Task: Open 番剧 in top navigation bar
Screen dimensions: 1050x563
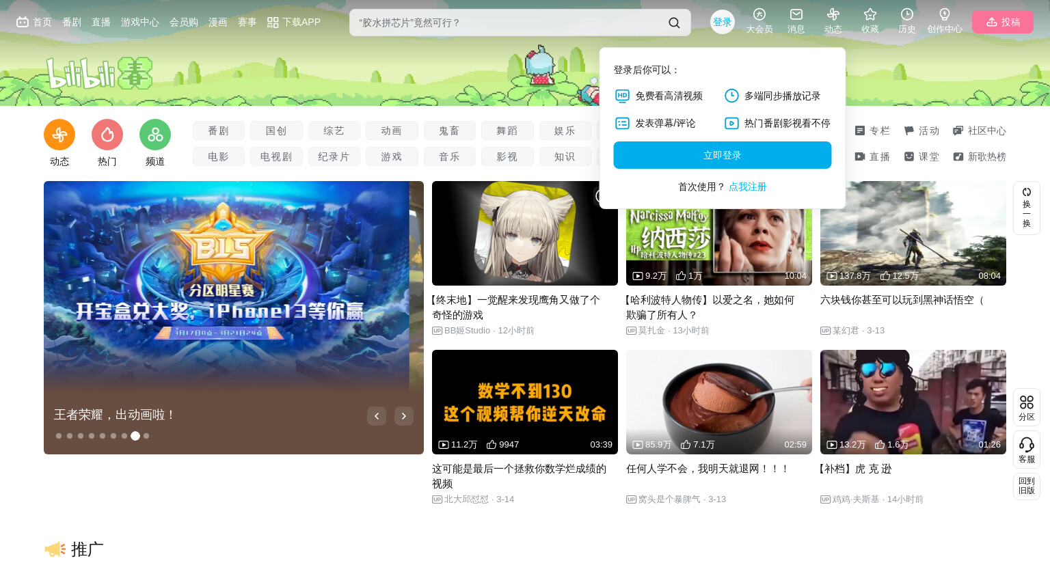Action: pos(72,22)
